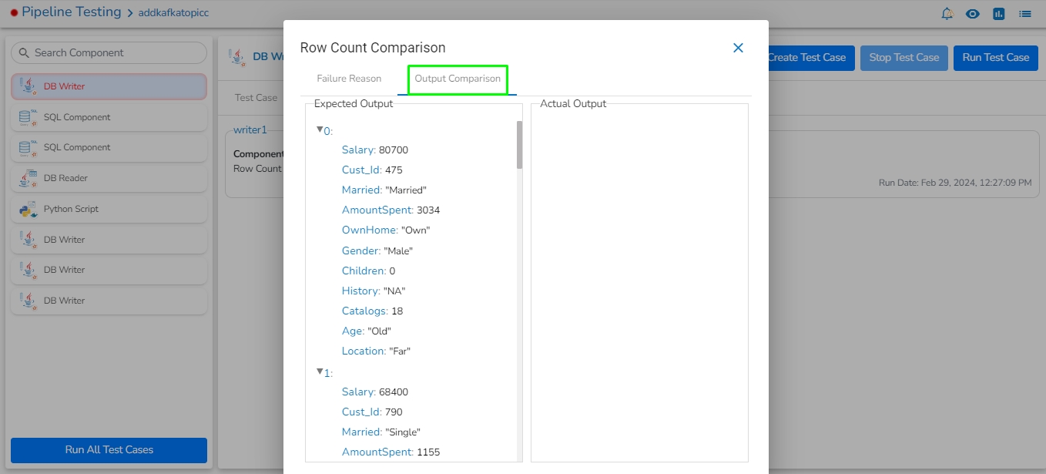Collapse row 0 in Expected Output

pyautogui.click(x=320, y=129)
